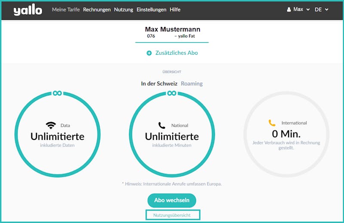Go to Rechnungen page

[97, 9]
